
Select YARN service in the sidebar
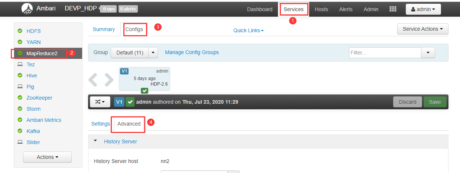click(33, 42)
